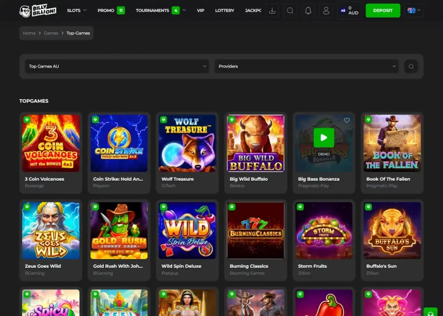443x316 pixels.
Task: Favorite Big Bass Bonanza with heart icon
Action: [347, 120]
